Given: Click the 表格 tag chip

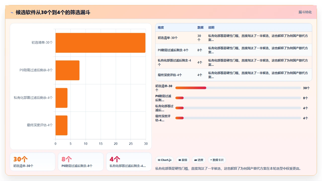Looking at the screenshot, I should click(183, 160).
